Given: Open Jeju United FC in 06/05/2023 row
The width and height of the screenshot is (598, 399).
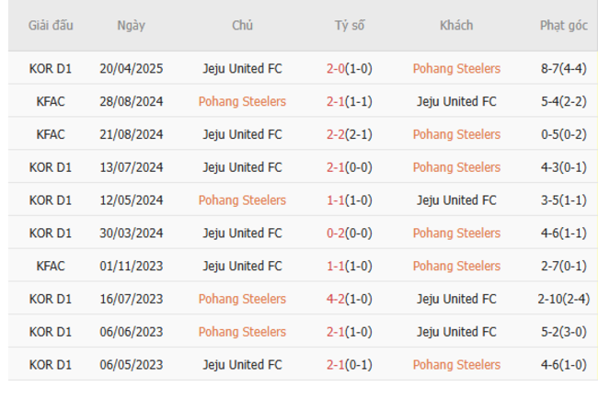Looking at the screenshot, I should coord(242,365).
